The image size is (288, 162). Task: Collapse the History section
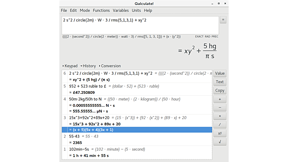pyautogui.click(x=88, y=66)
